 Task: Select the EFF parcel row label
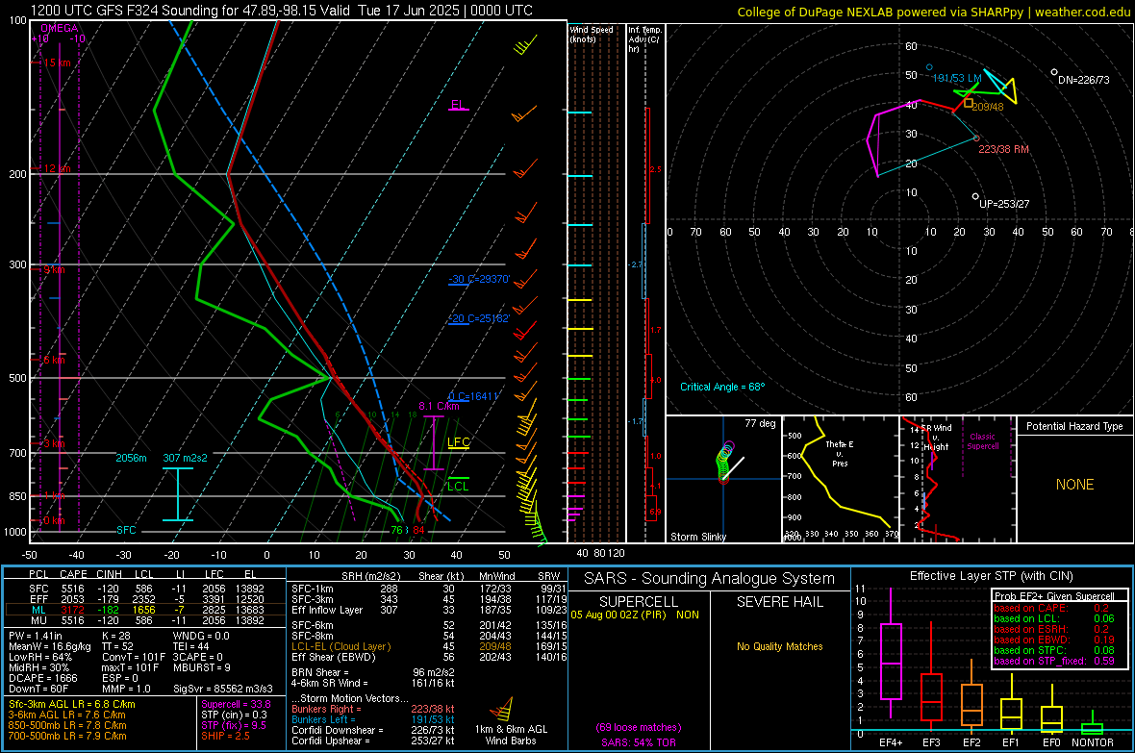point(38,599)
